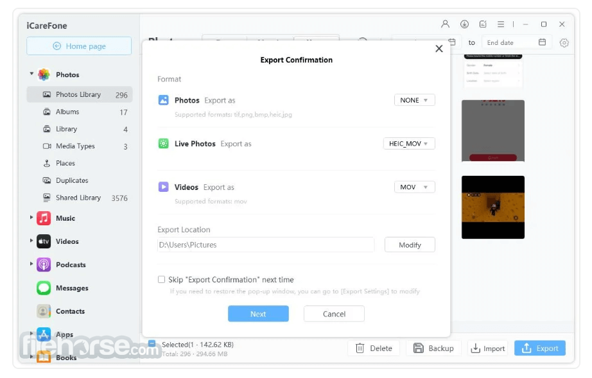Select Duplicates in sidebar
Screen dimensions: 592x378
79,180
